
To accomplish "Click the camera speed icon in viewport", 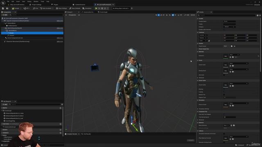I will click(x=192, y=15).
